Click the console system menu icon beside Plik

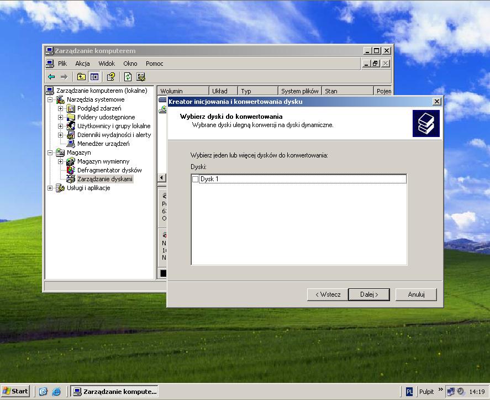pos(50,64)
